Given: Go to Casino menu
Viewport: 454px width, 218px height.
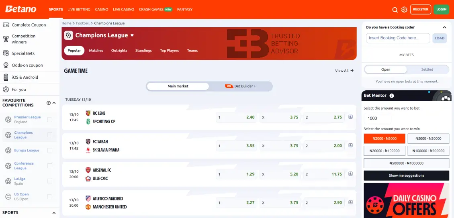Looking at the screenshot, I should point(102,9).
